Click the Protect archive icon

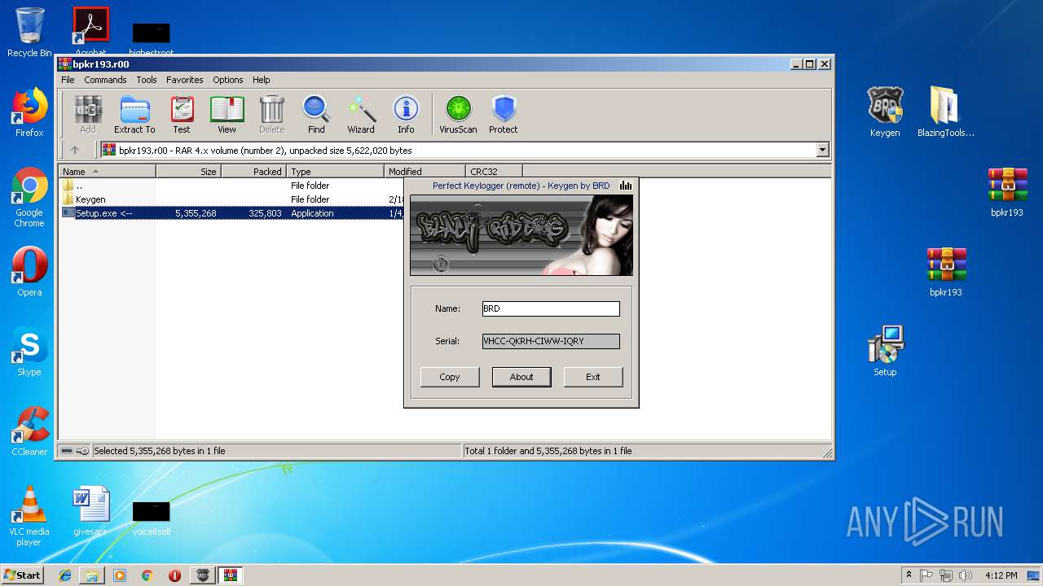click(x=504, y=115)
